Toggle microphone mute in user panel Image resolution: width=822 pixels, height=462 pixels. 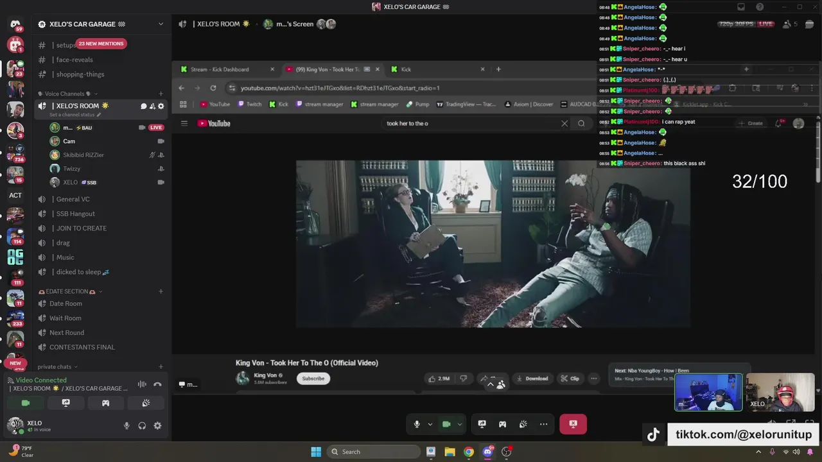[x=127, y=425]
